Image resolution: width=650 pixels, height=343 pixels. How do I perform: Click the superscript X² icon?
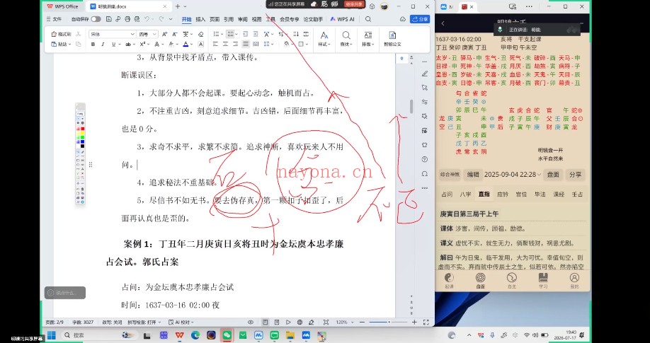point(142,45)
